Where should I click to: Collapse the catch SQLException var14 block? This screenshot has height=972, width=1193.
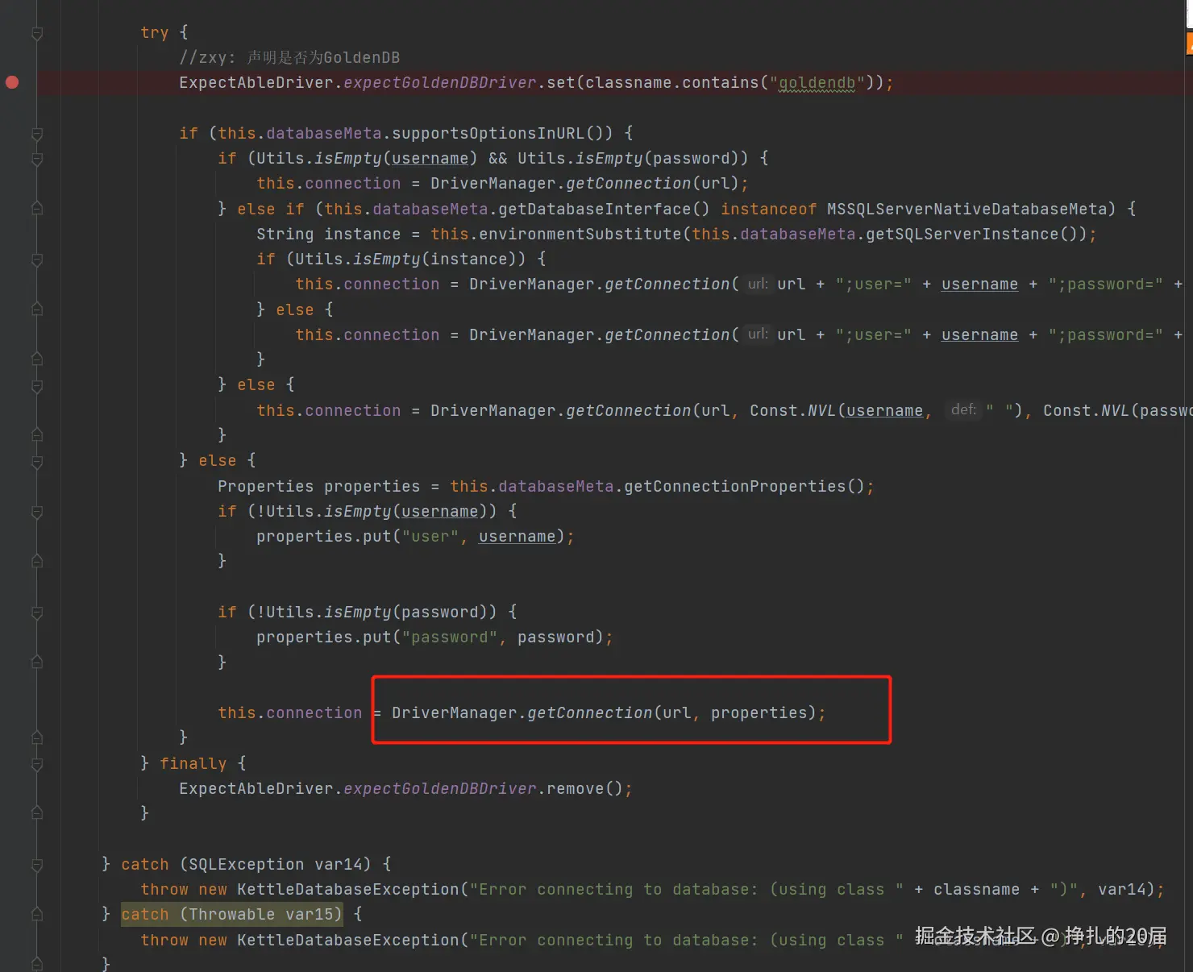click(x=37, y=865)
